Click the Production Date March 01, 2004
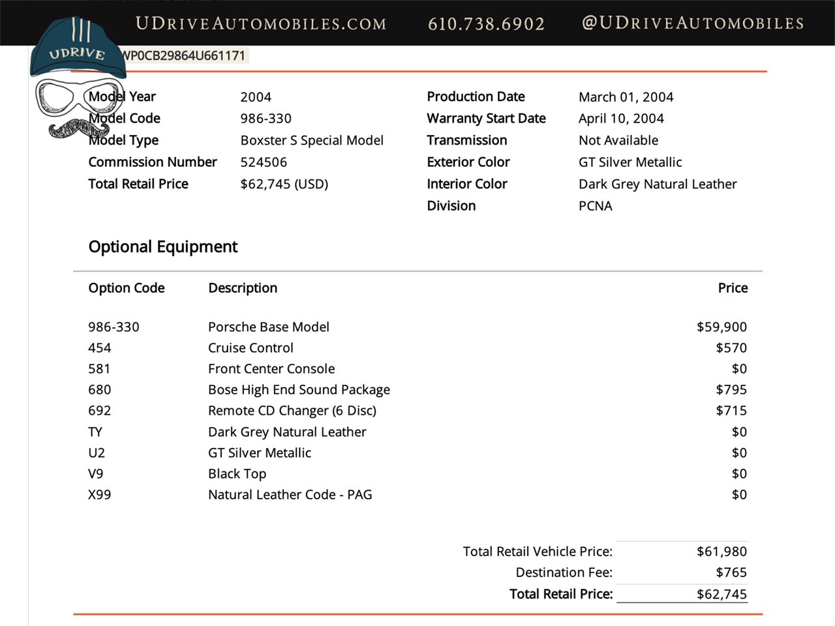This screenshot has width=835, height=626. (626, 97)
